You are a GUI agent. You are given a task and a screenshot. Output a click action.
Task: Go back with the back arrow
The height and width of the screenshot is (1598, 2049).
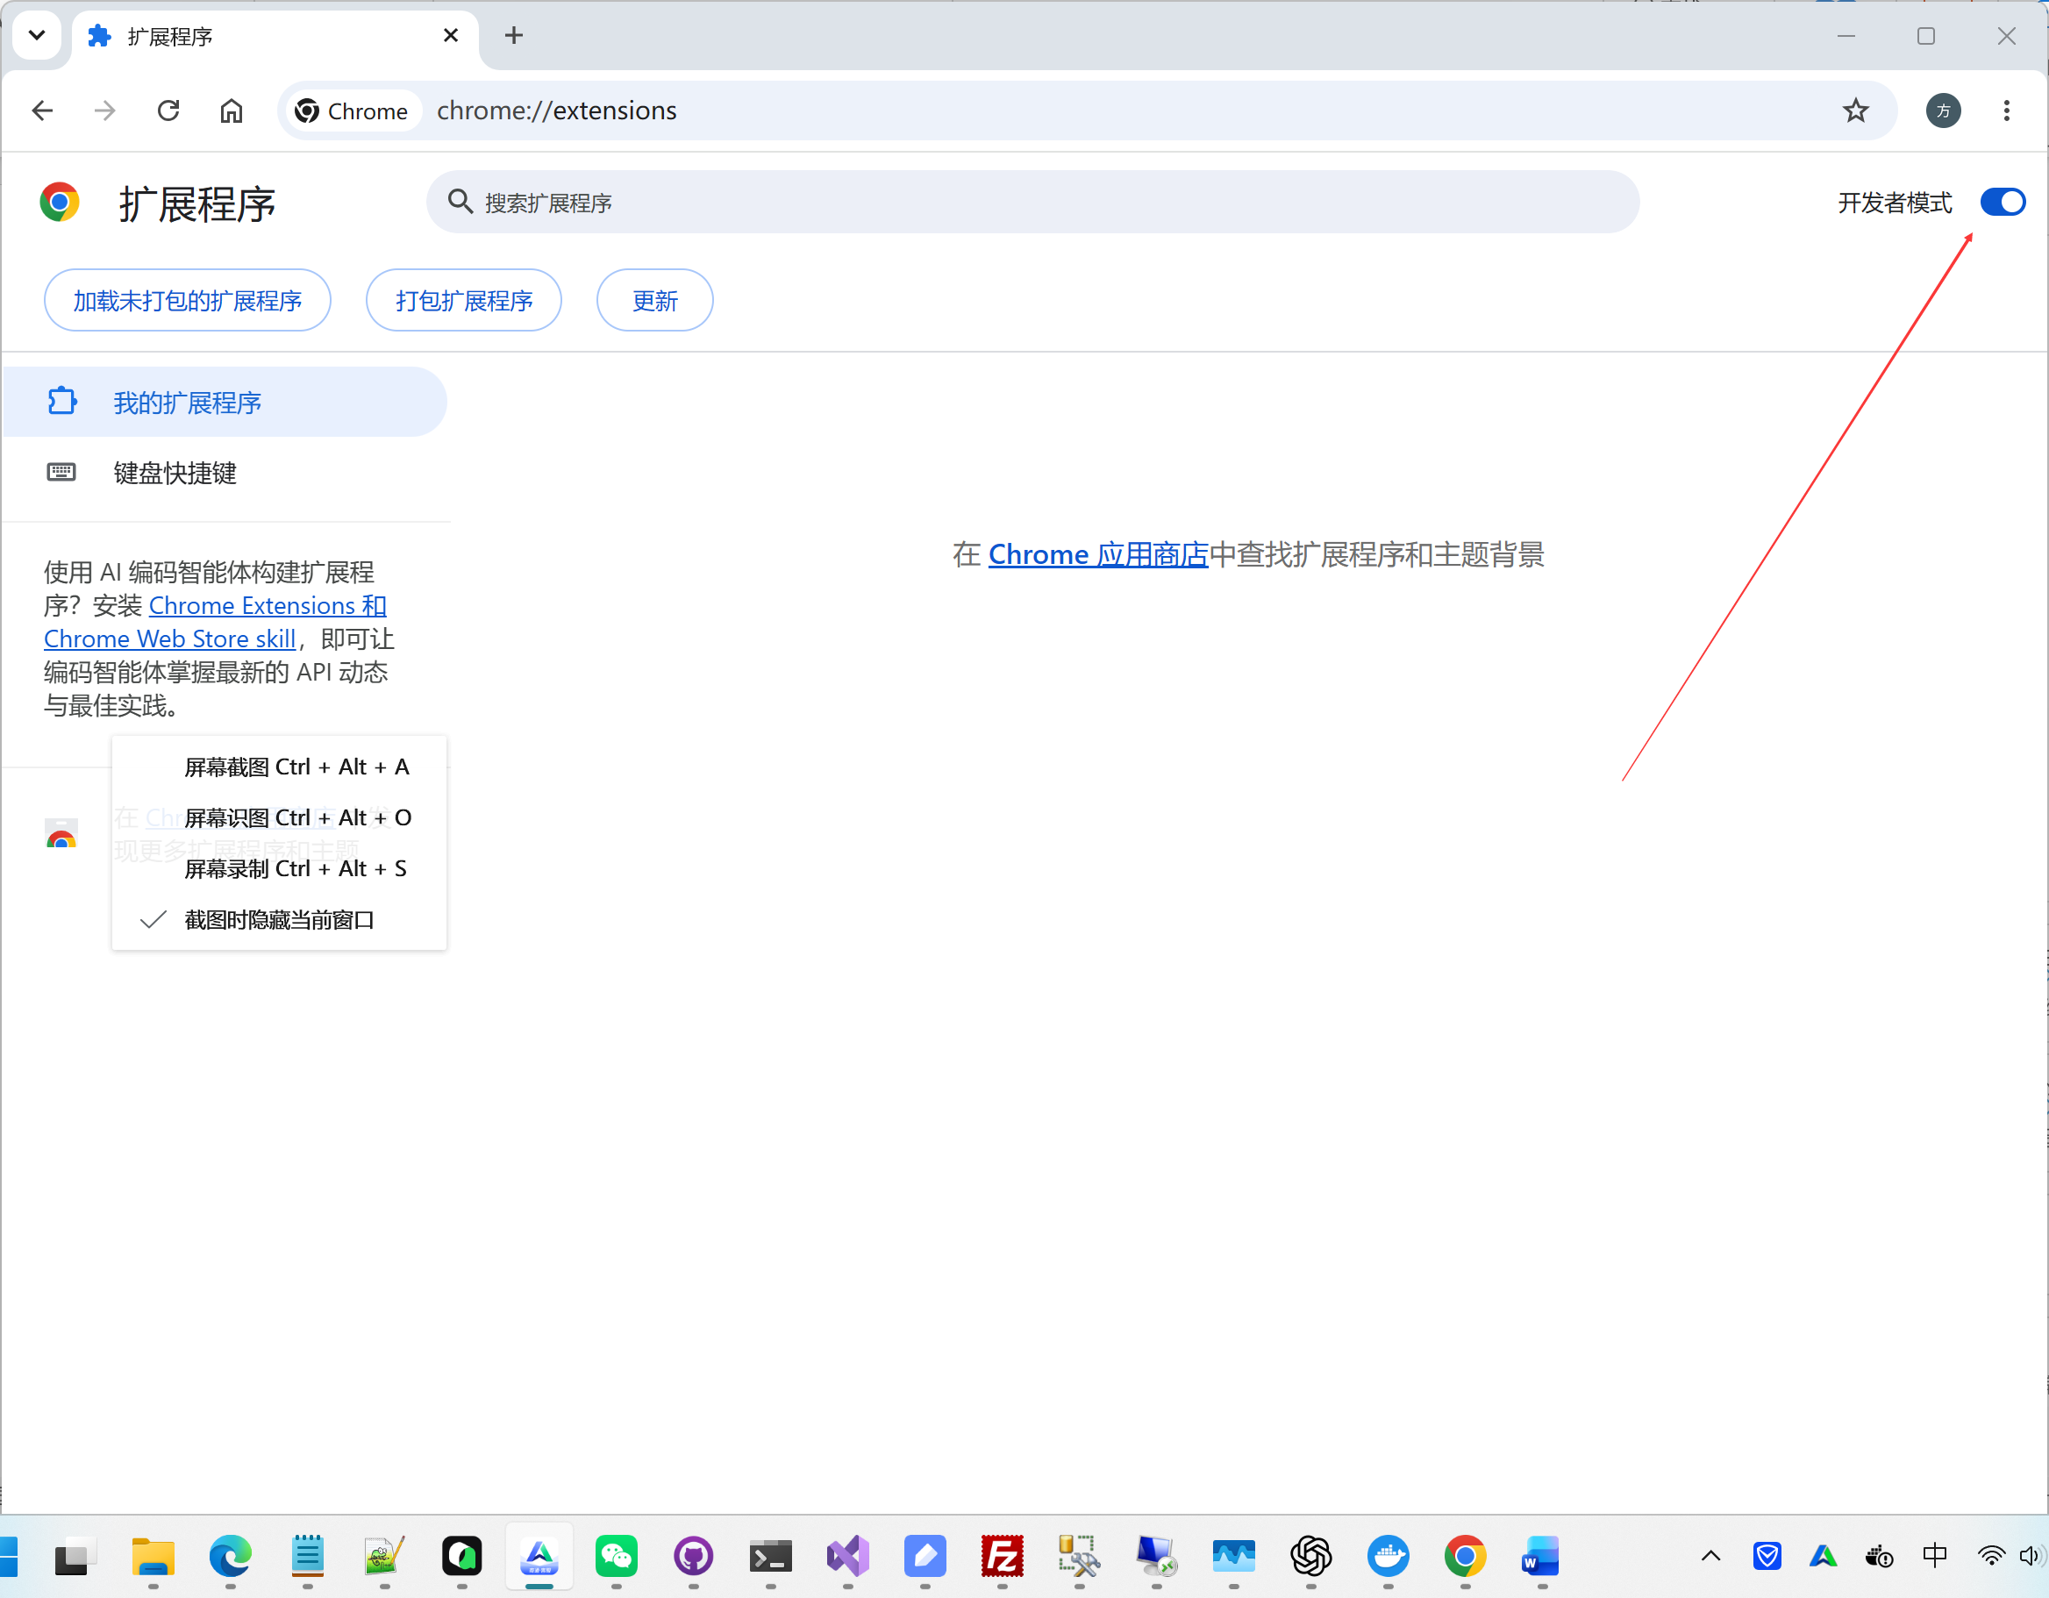pos(42,111)
